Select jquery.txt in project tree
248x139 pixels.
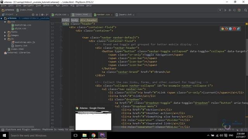(19, 46)
